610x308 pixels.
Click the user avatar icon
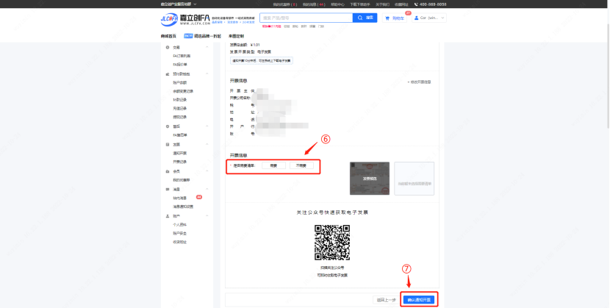[x=417, y=18]
